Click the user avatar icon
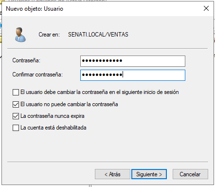Image resolution: width=215 pixels, height=187 pixels. coord(20,35)
